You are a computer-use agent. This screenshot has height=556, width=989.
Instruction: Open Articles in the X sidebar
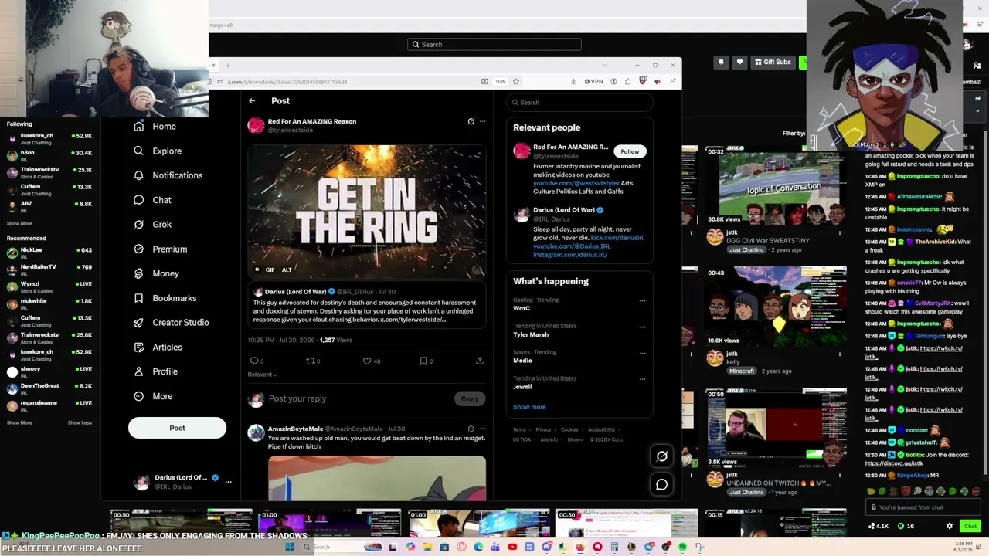pyautogui.click(x=158, y=347)
